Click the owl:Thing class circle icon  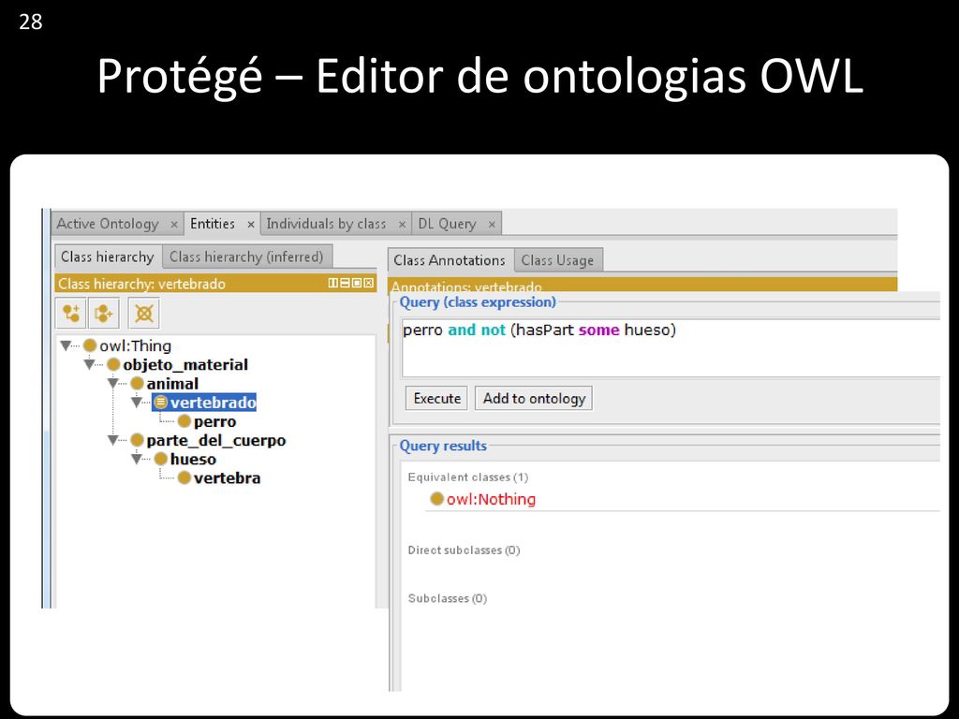[90, 346]
